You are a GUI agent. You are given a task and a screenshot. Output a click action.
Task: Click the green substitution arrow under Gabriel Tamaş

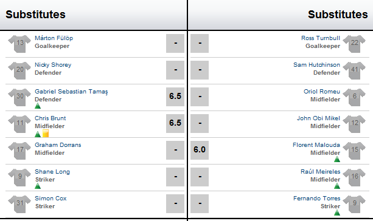38,106
